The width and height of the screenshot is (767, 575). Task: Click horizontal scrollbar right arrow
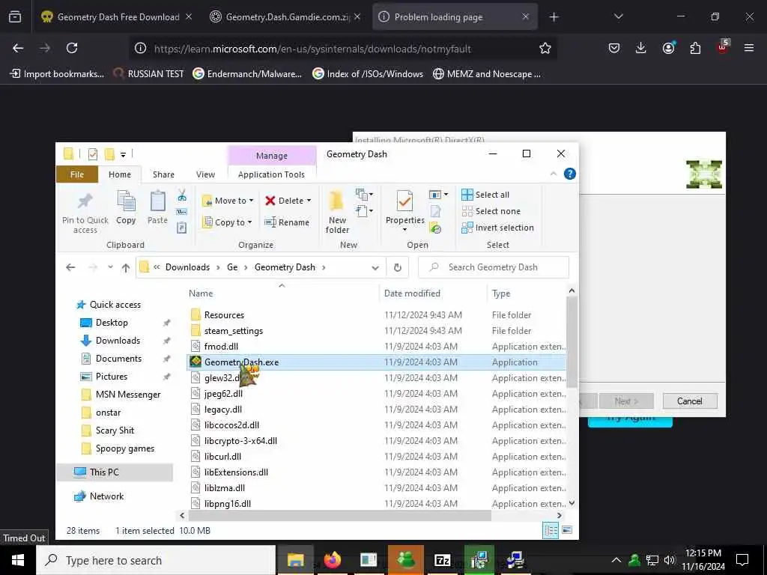pyautogui.click(x=559, y=515)
